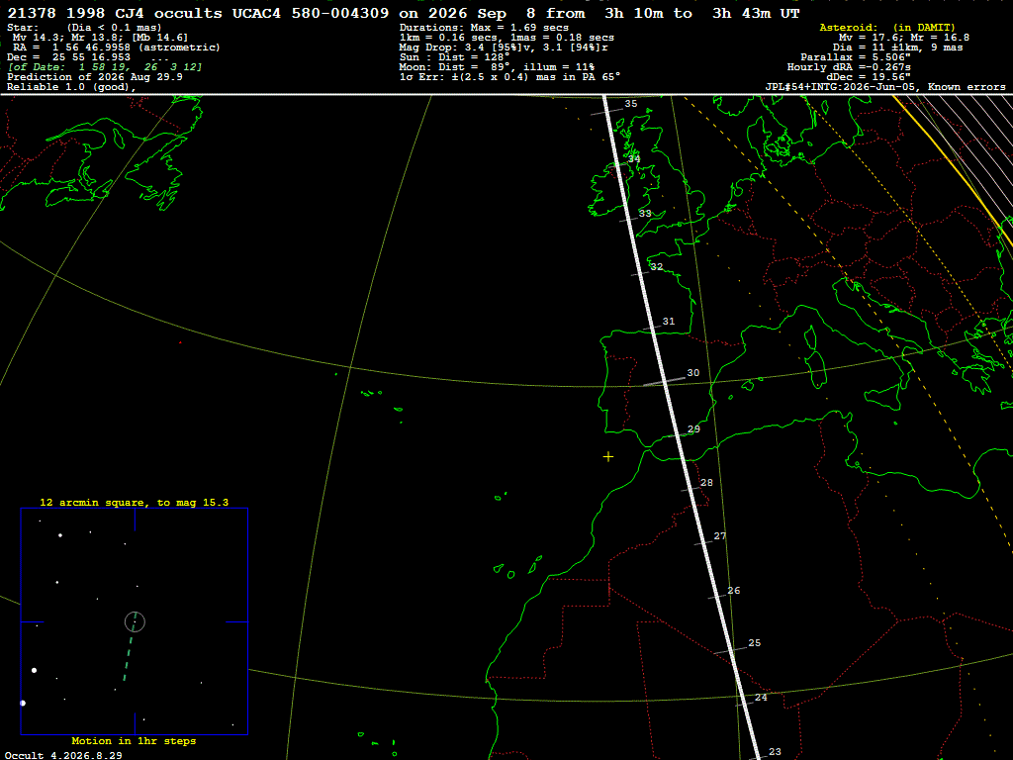Click time tick labeled 28

706,483
